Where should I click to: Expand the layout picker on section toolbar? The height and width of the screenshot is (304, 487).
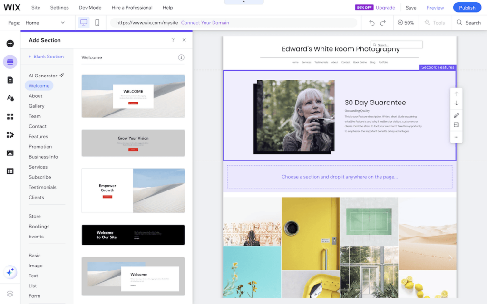[456, 125]
